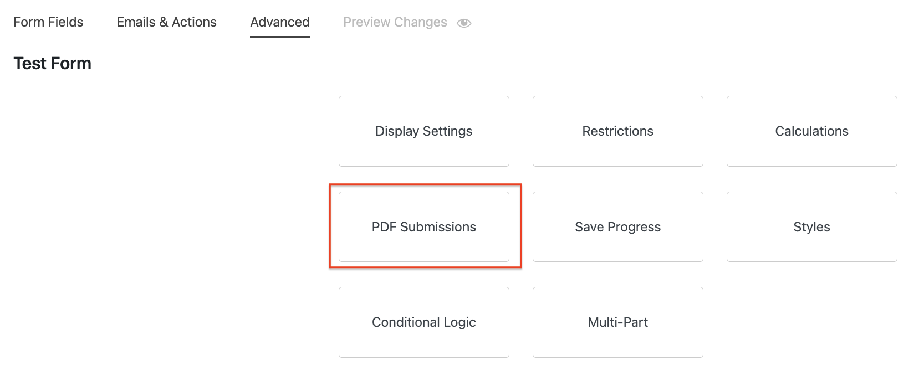
Task: Open the highlighted PDF Submissions card
Action: tap(423, 226)
